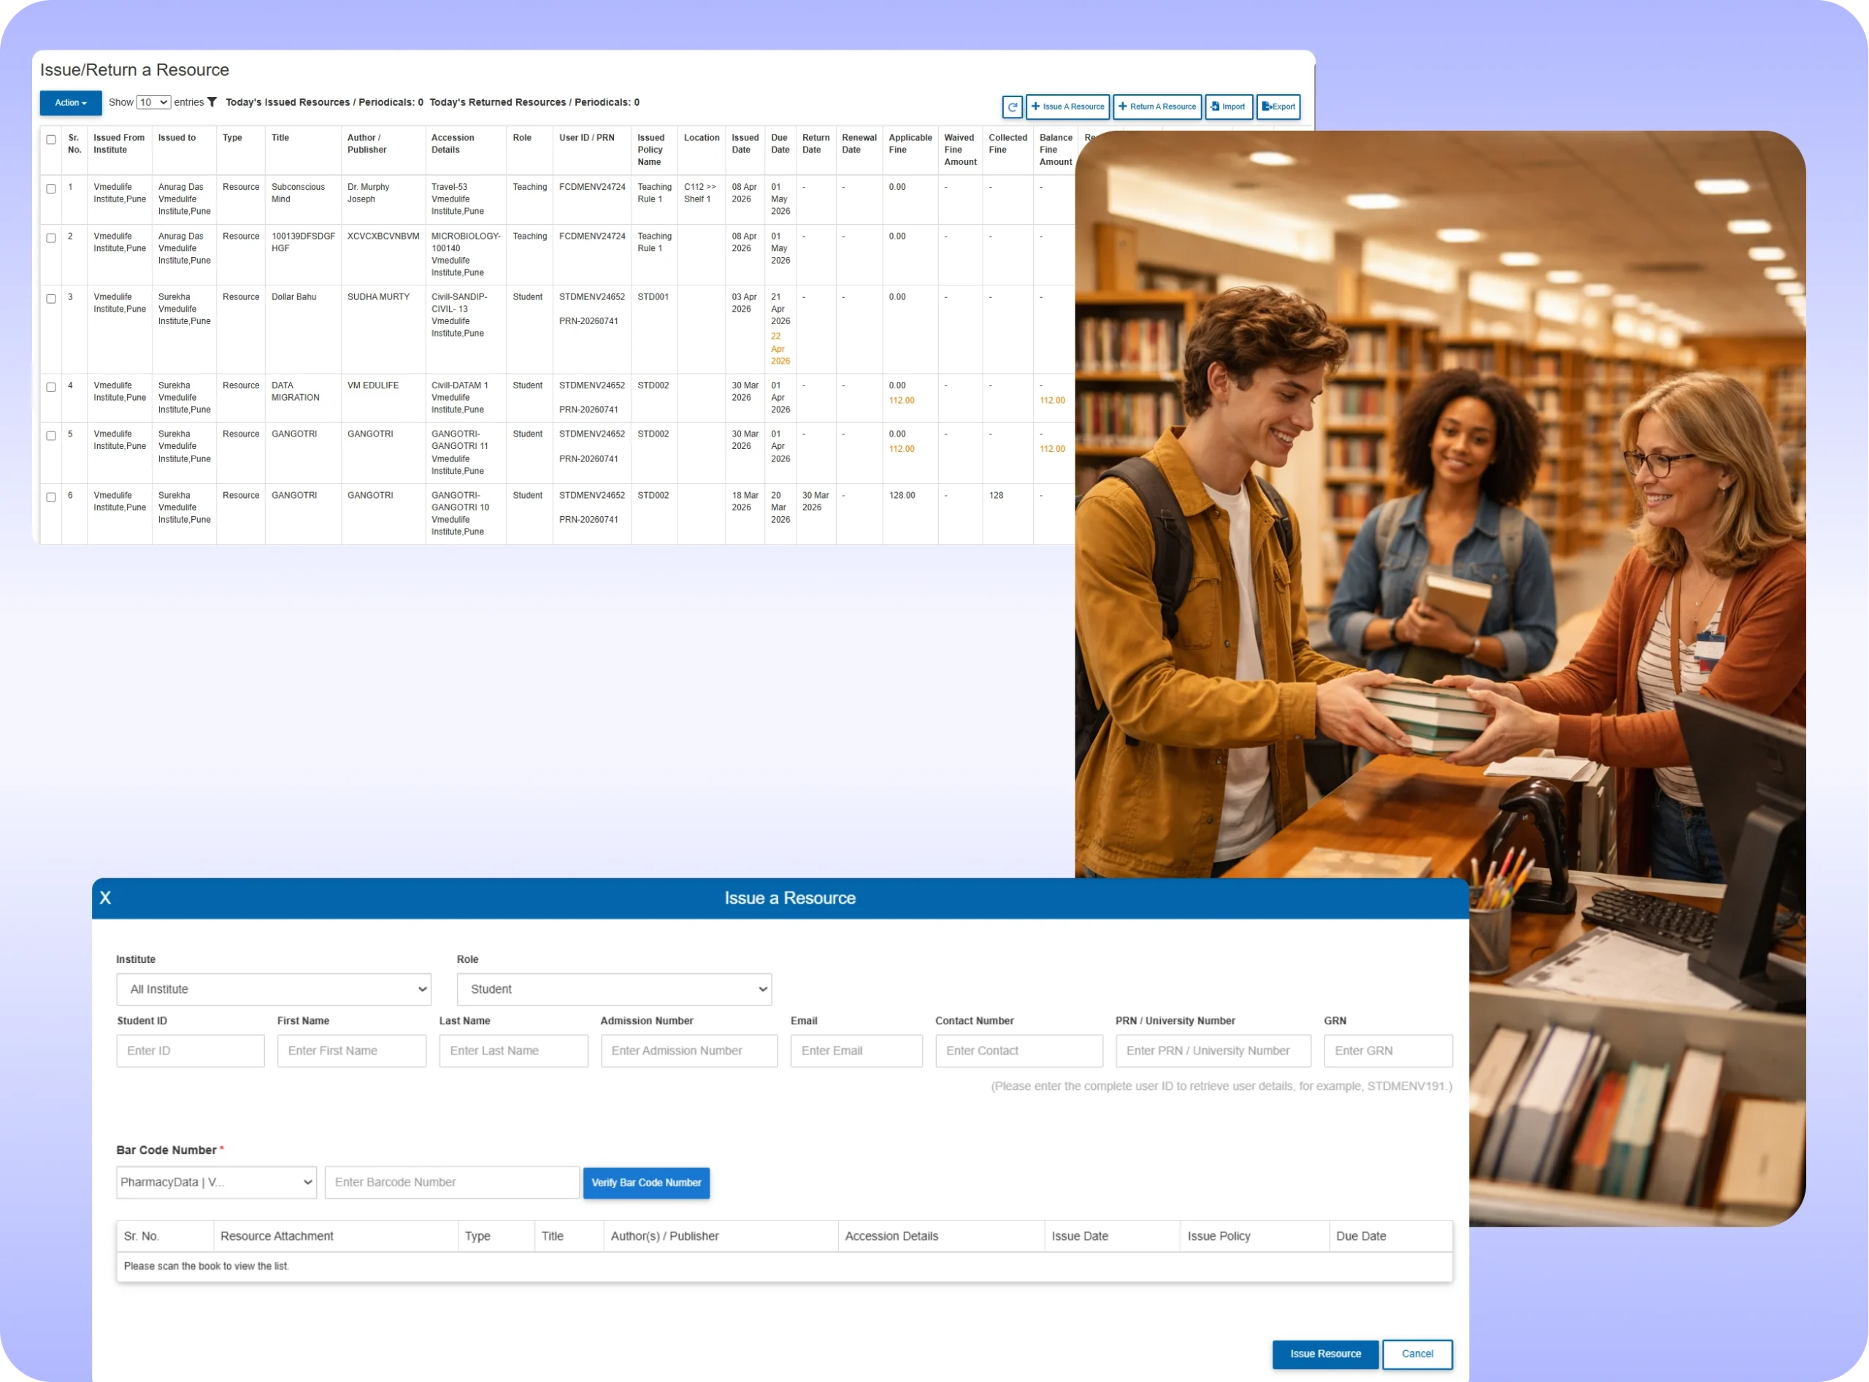This screenshot has height=1382, width=1869.
Task: Click the refresh icon button
Action: (1013, 107)
